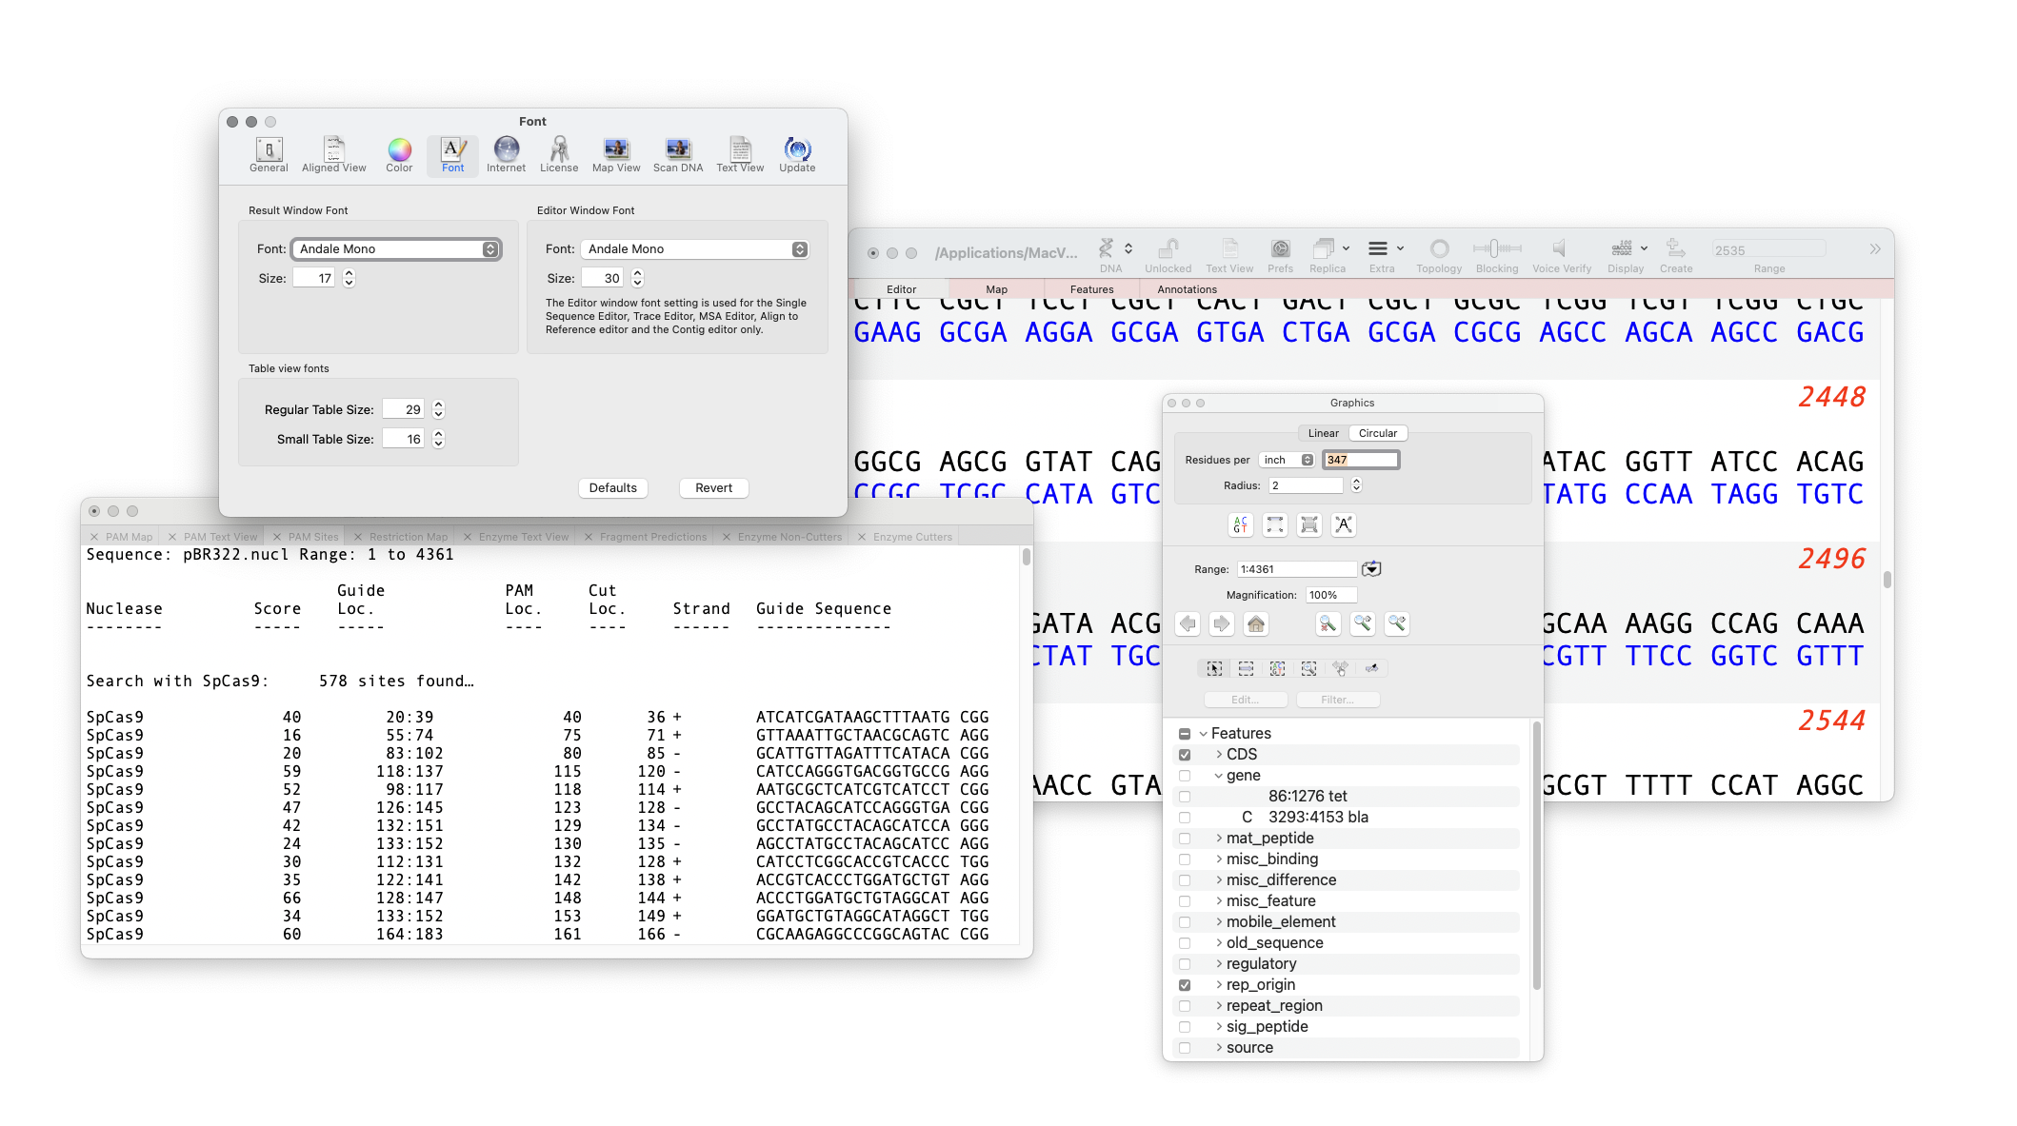Click the Defaults button
The image size is (2017, 1126).
[612, 488]
